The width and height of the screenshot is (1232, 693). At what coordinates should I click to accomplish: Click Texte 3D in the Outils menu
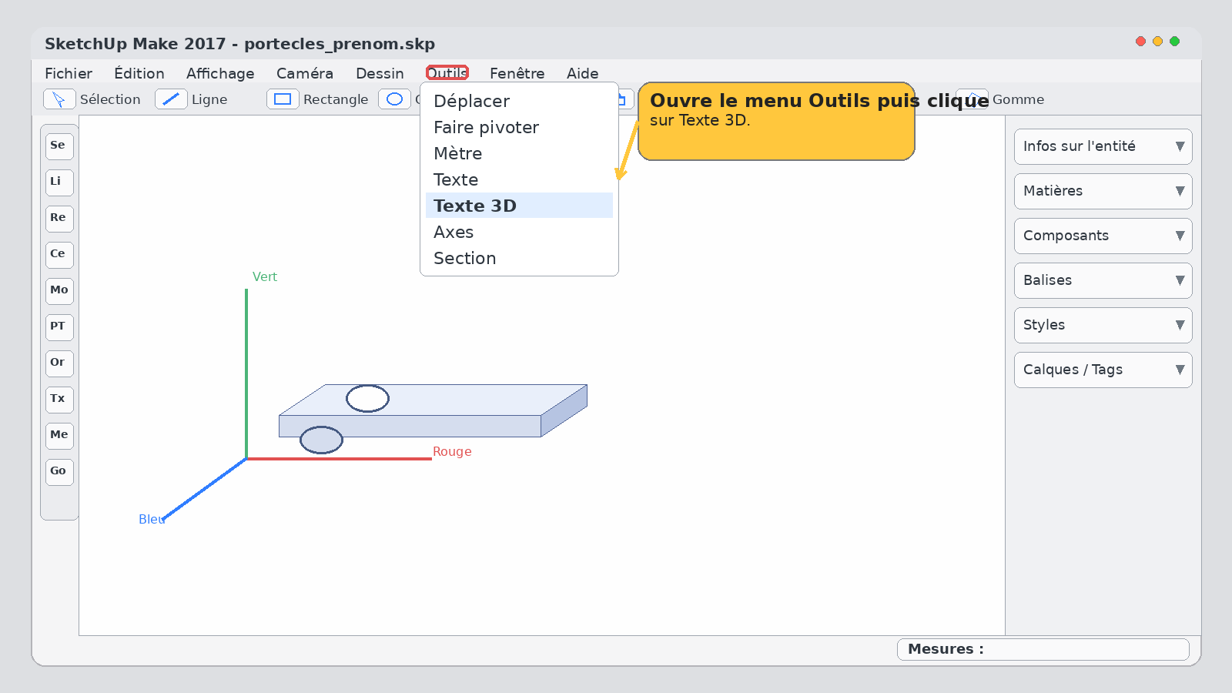click(519, 206)
